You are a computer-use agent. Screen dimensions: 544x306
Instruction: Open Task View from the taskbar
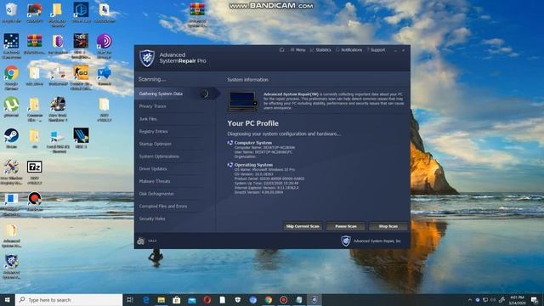(130, 300)
